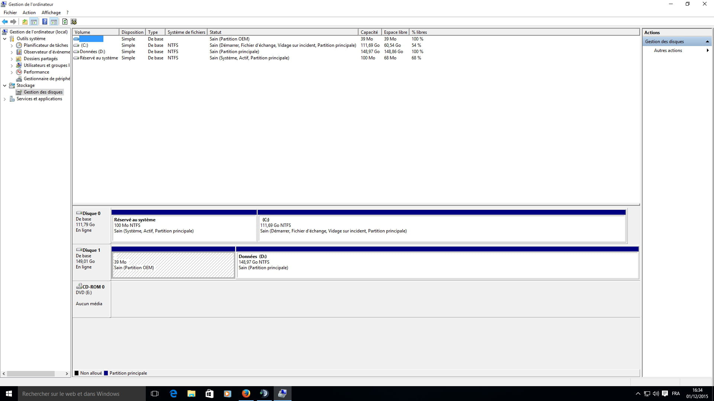Click the blue Back arrow toolbar icon

(x=5, y=22)
